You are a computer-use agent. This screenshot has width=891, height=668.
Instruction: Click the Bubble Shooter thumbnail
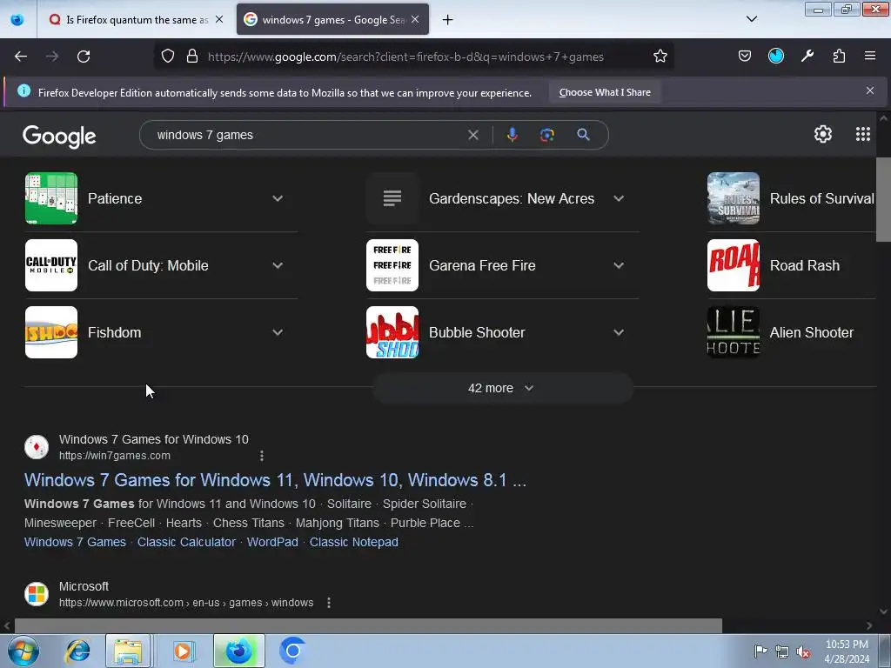pos(392,332)
